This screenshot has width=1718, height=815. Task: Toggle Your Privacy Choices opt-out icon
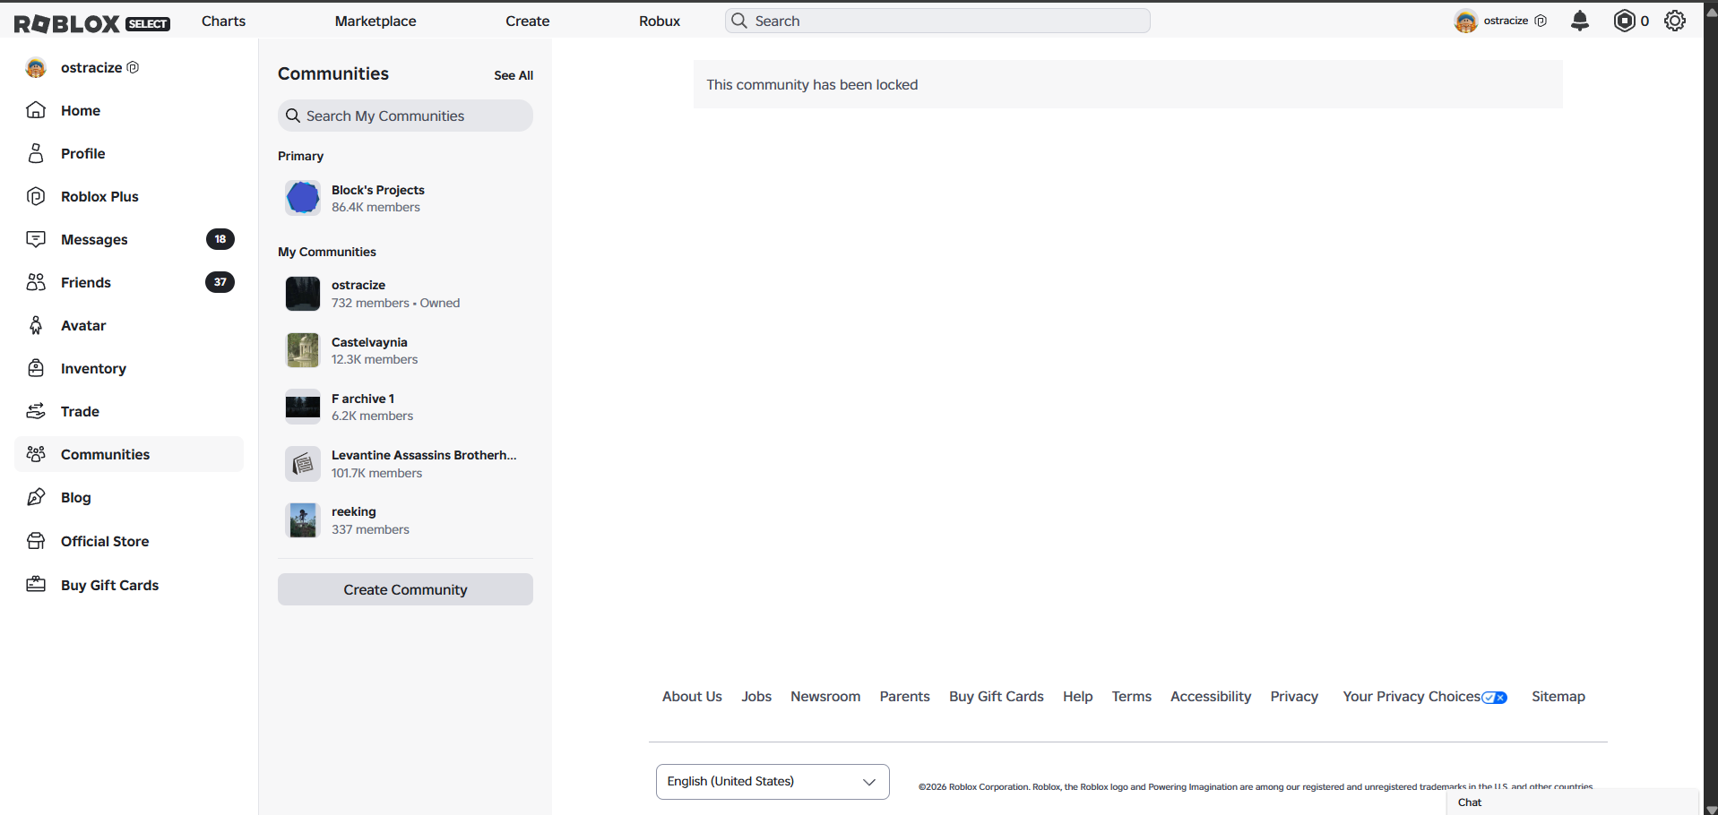[x=1495, y=698]
